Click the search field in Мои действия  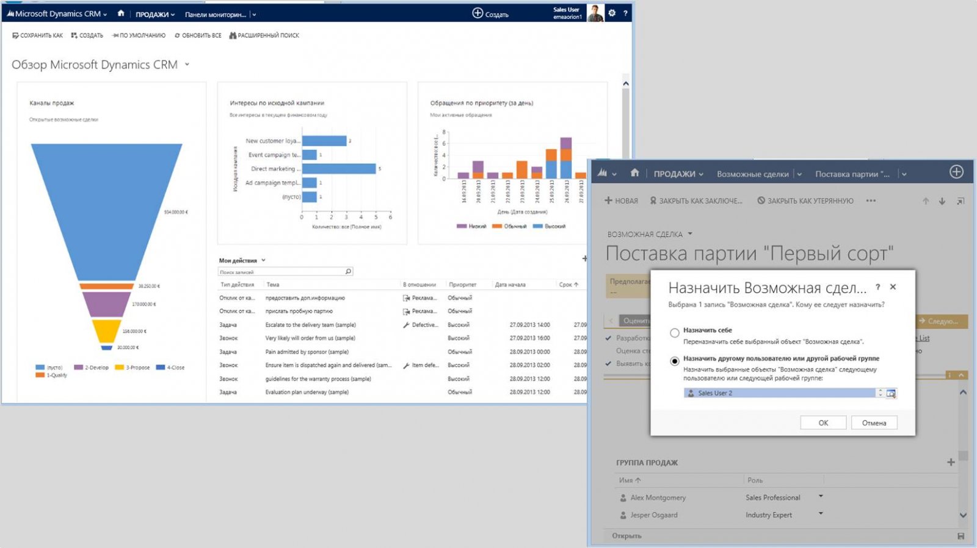pyautogui.click(x=281, y=272)
